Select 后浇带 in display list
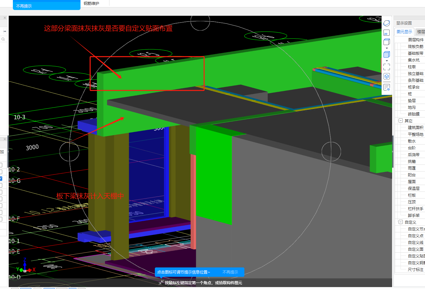The height and width of the screenshot is (289, 425). pyautogui.click(x=414, y=154)
